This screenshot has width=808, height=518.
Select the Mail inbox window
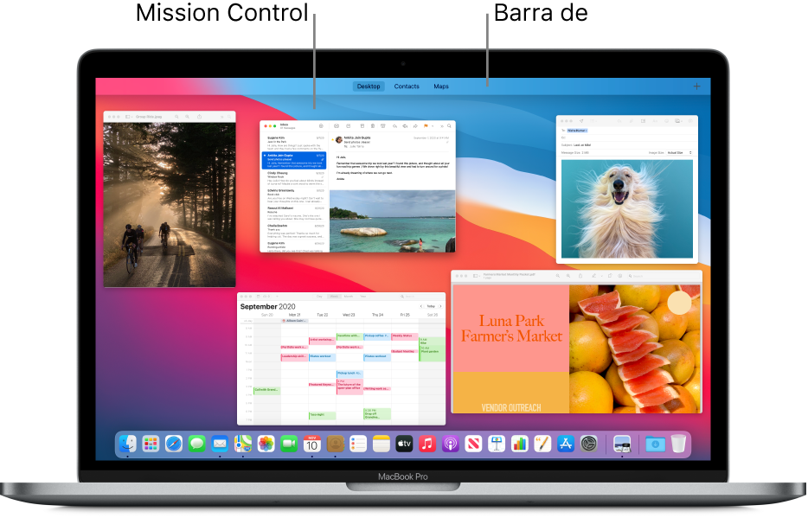(x=357, y=187)
